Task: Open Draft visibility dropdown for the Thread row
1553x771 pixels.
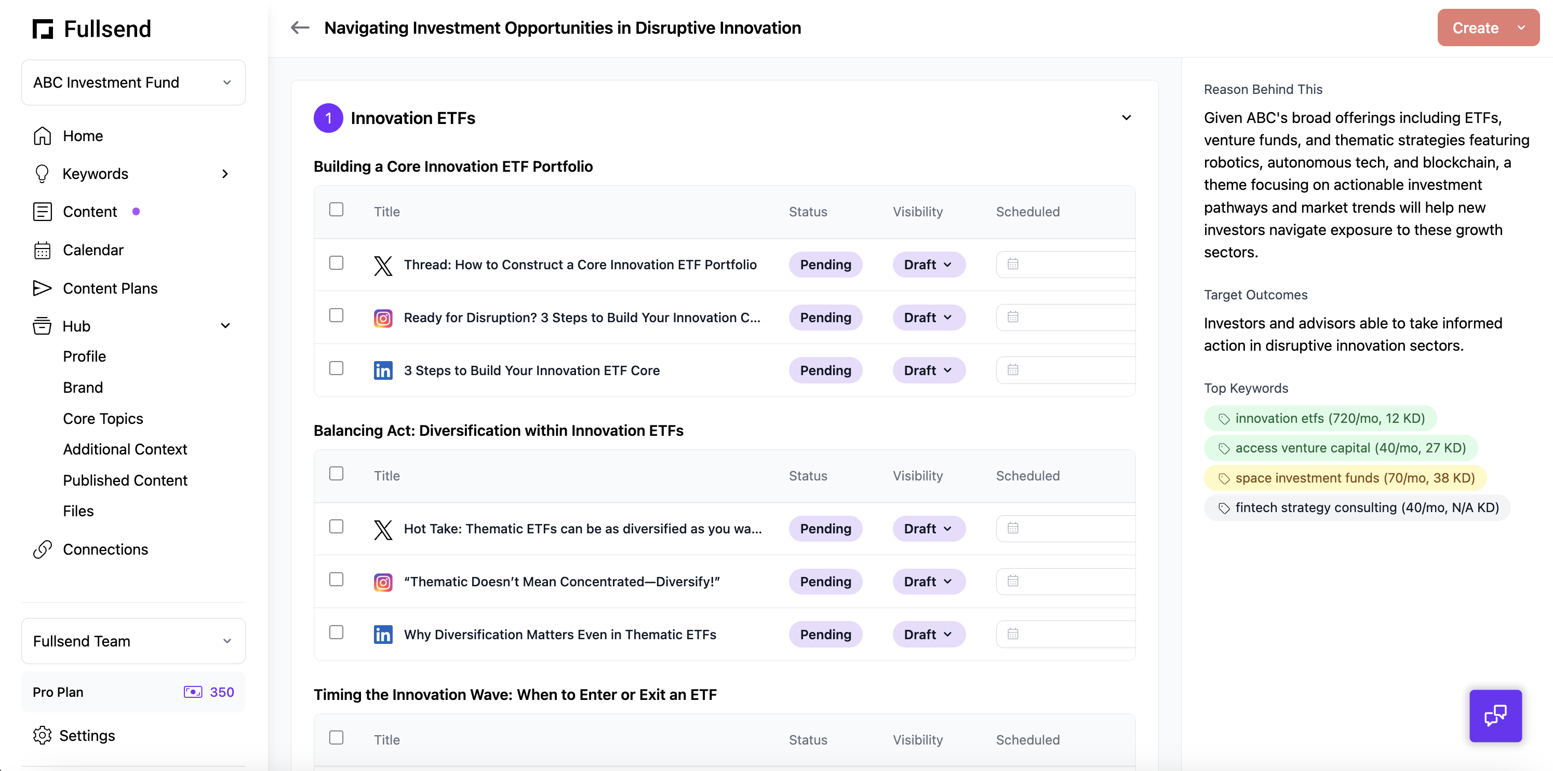Action: click(929, 265)
